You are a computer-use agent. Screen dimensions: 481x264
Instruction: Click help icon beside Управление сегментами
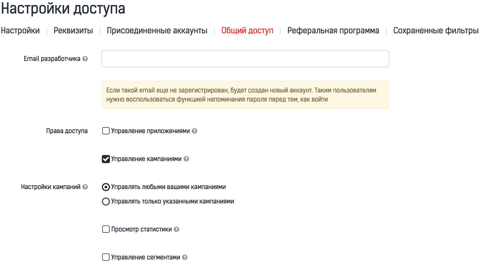185,257
